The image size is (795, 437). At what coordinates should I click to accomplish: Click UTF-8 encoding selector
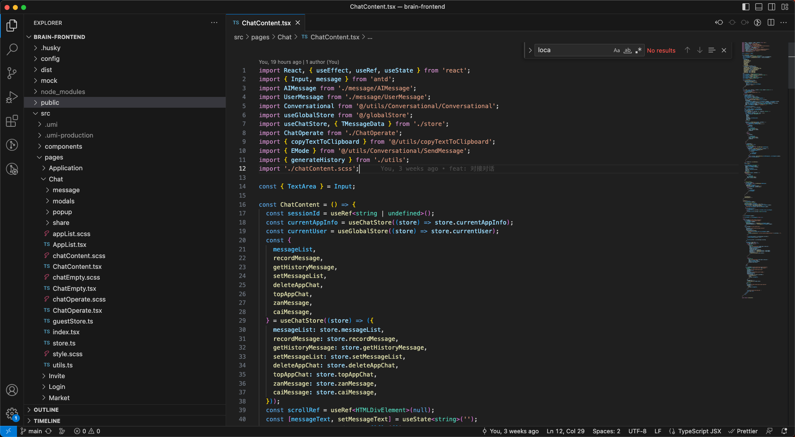[637, 431]
